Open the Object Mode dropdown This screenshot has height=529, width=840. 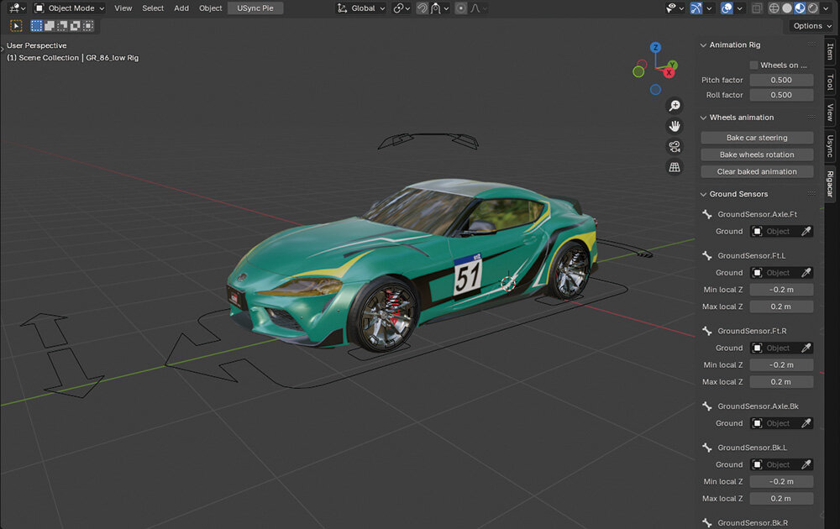click(70, 8)
